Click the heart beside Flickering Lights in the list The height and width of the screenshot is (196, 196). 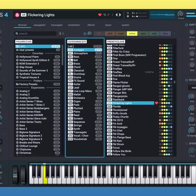click(x=156, y=103)
